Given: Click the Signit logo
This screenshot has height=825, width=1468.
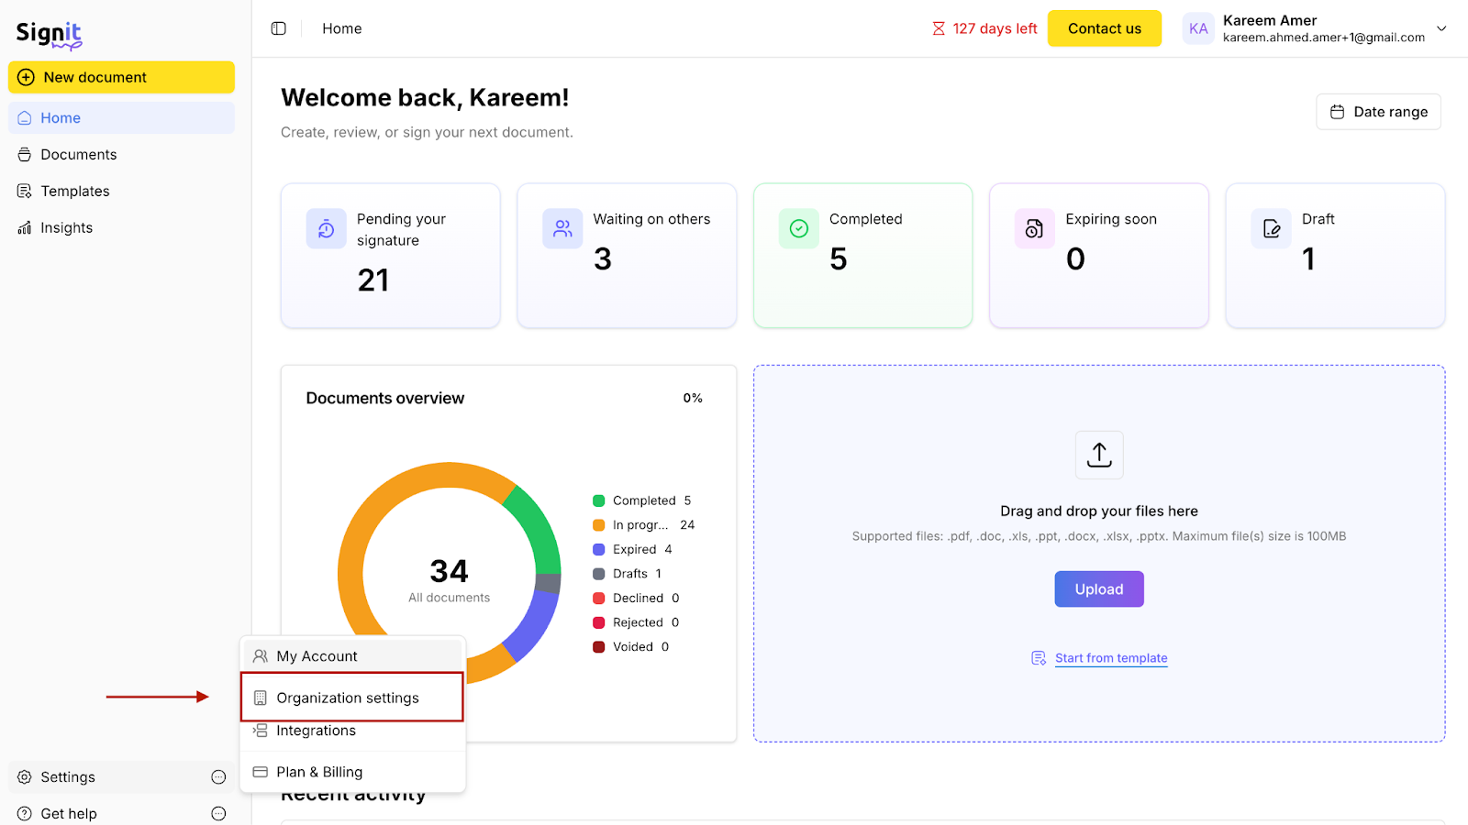Looking at the screenshot, I should [49, 34].
